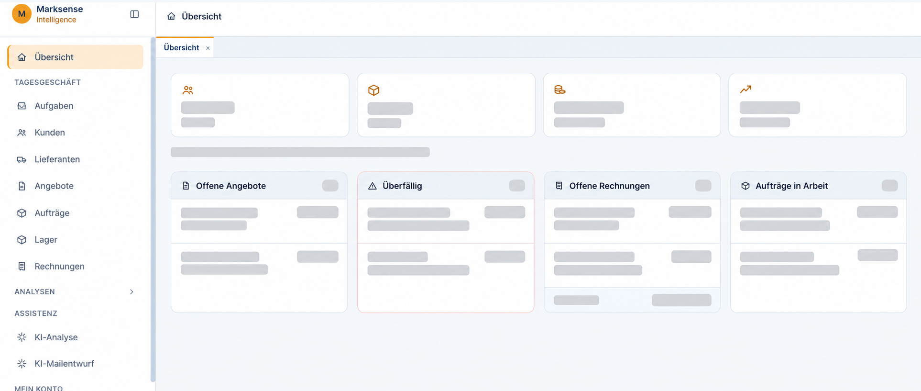Click the customers people icon on first card
This screenshot has height=391, width=921.
tap(187, 90)
